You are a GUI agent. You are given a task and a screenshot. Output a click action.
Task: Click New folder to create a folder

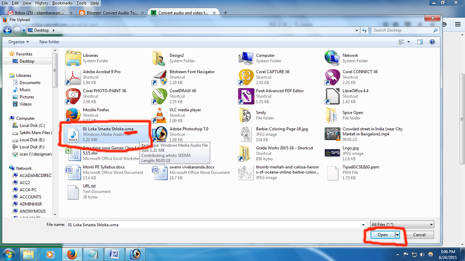pyautogui.click(x=49, y=41)
